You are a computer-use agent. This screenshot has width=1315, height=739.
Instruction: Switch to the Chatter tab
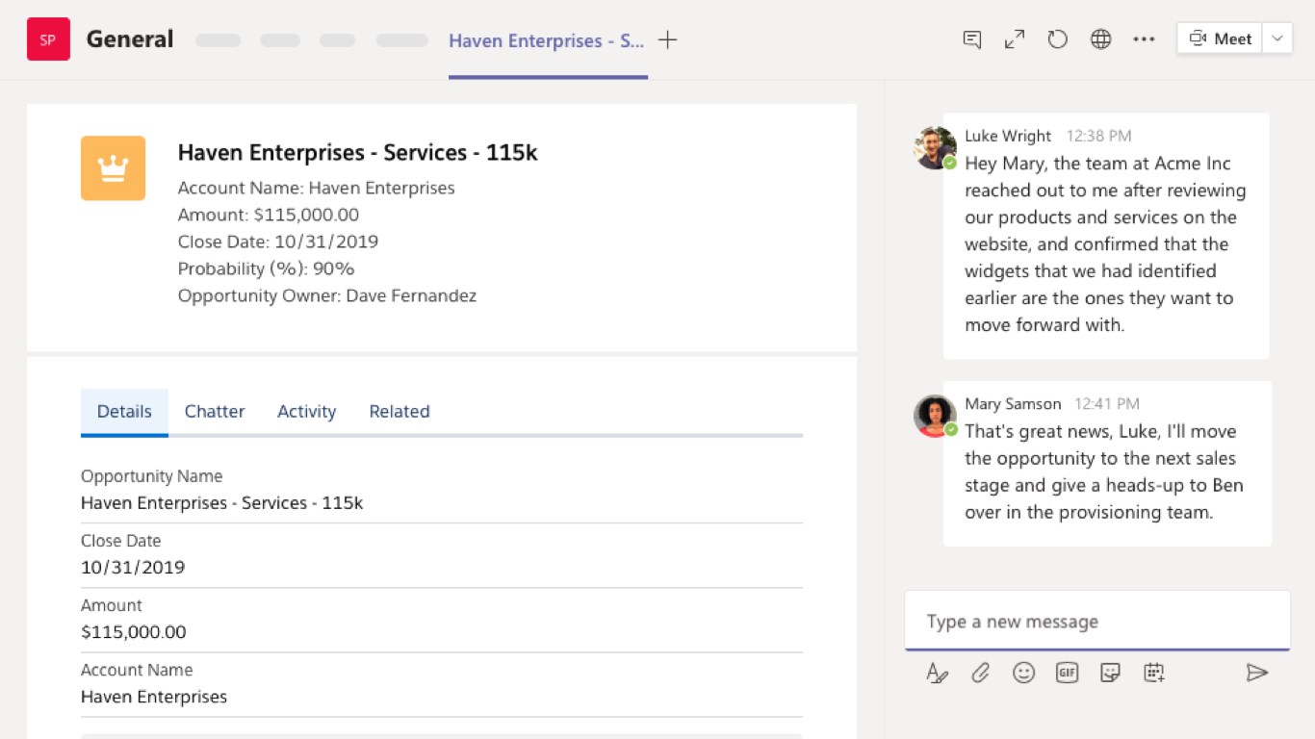tap(214, 411)
